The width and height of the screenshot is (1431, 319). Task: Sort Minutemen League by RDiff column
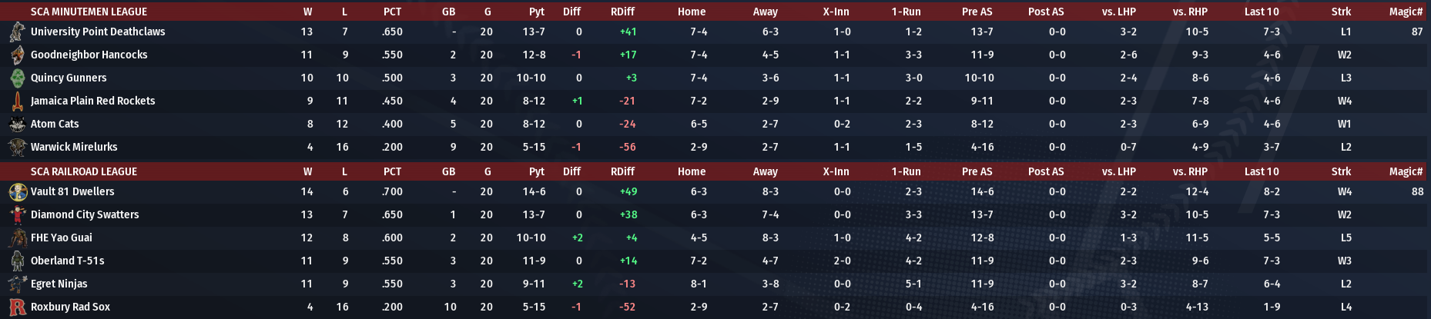tap(622, 12)
